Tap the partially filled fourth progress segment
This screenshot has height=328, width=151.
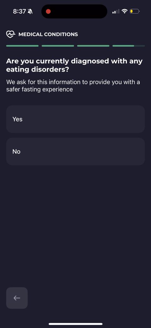(128, 46)
